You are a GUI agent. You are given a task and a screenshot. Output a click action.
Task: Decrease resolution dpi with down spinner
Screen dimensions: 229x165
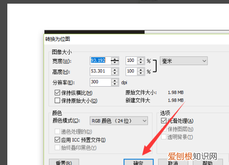(115, 84)
